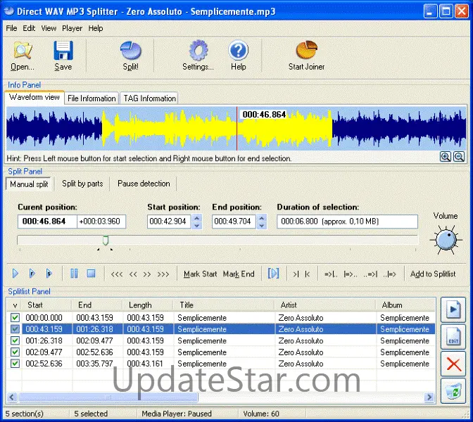
Task: Click the |< go to start icon
Action: [308, 274]
